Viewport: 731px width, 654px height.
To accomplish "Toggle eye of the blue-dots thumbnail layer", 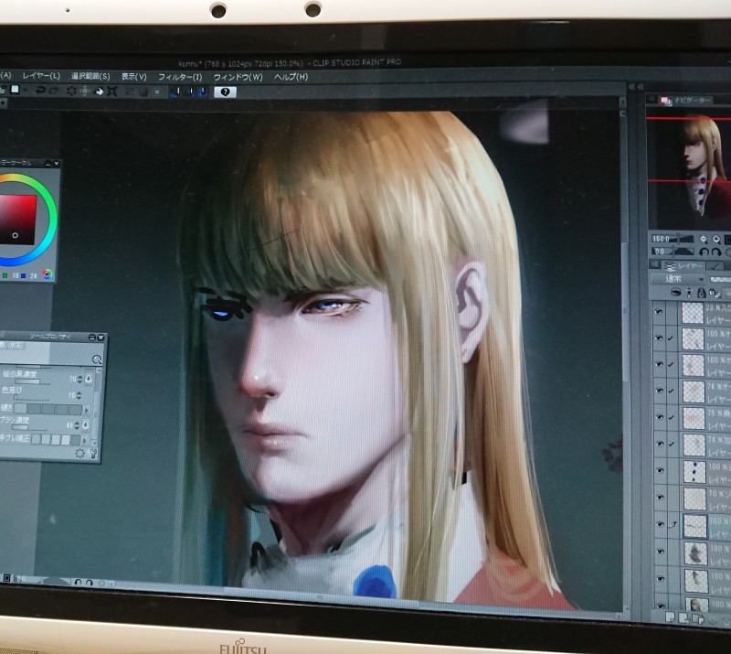I will 660,470.
